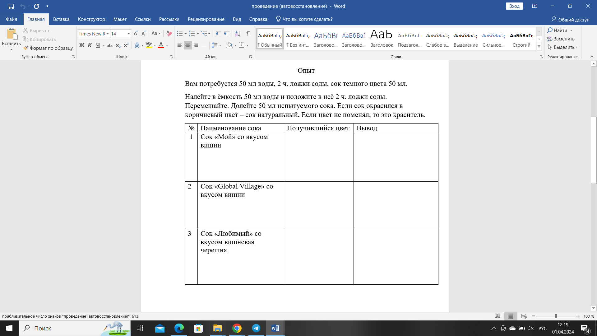
Task: Zoom in with the plus icon
Action: pyautogui.click(x=578, y=316)
